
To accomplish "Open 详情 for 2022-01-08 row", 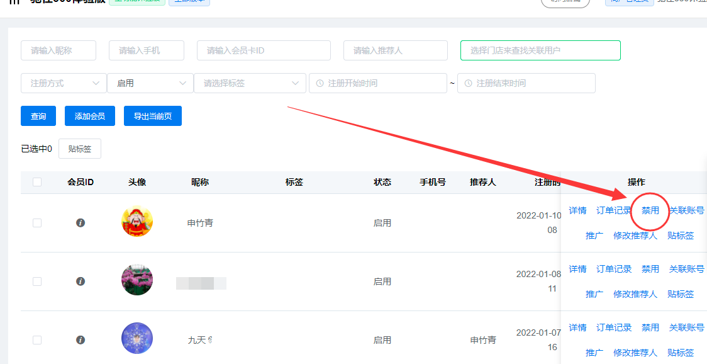I will tap(577, 269).
